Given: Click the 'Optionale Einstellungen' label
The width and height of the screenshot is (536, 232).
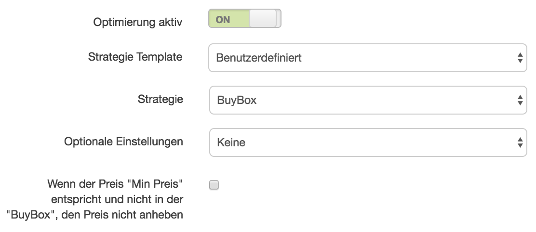Looking at the screenshot, I should coord(123,142).
